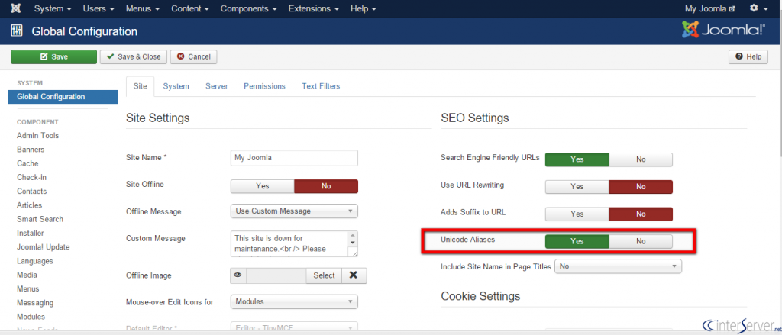The width and height of the screenshot is (782, 335).
Task: Open Menus component settings in sidebar
Action: (28, 289)
